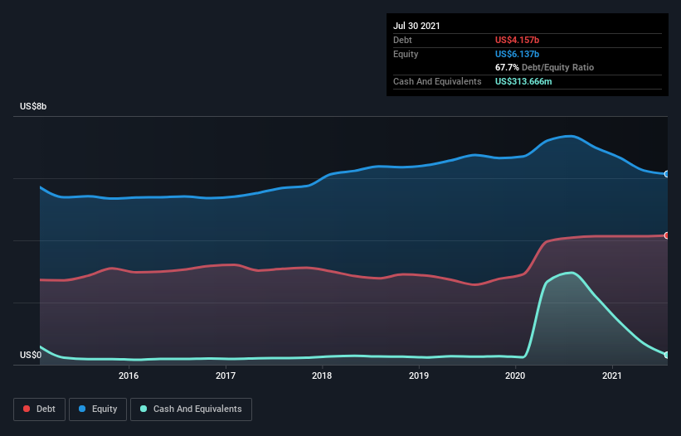Click the US$0 y-axis label
The image size is (681, 436).
[31, 355]
